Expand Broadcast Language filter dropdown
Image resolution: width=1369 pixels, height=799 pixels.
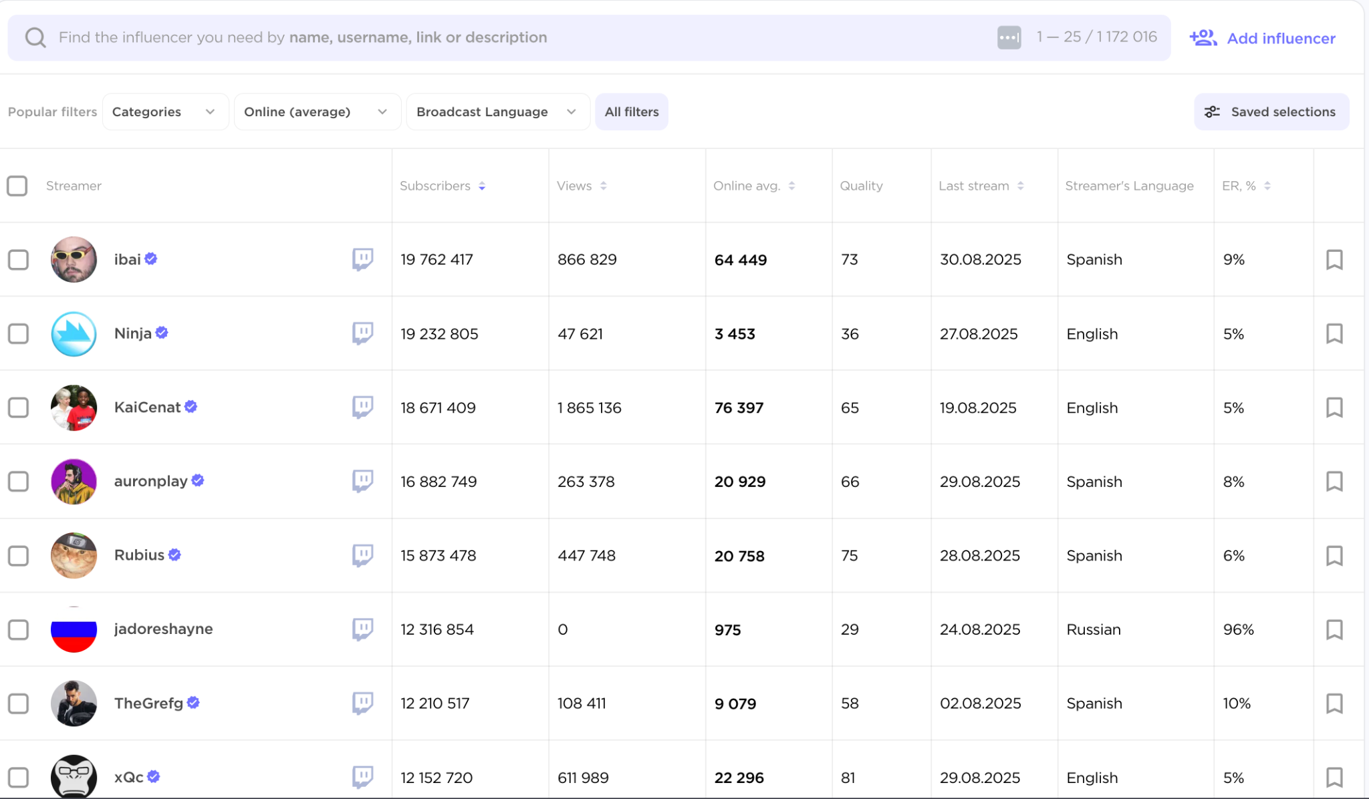(497, 112)
